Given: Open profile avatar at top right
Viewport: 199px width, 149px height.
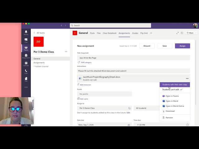Looking at the screenshot, I should tap(195, 25).
